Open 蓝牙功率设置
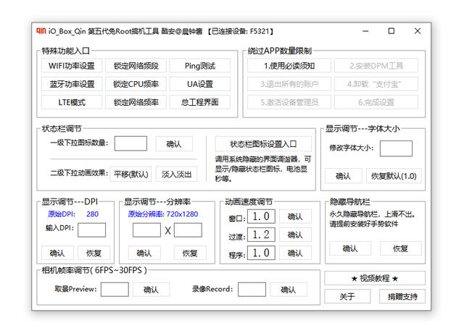Viewport: 464px width, 336px height. tap(72, 84)
